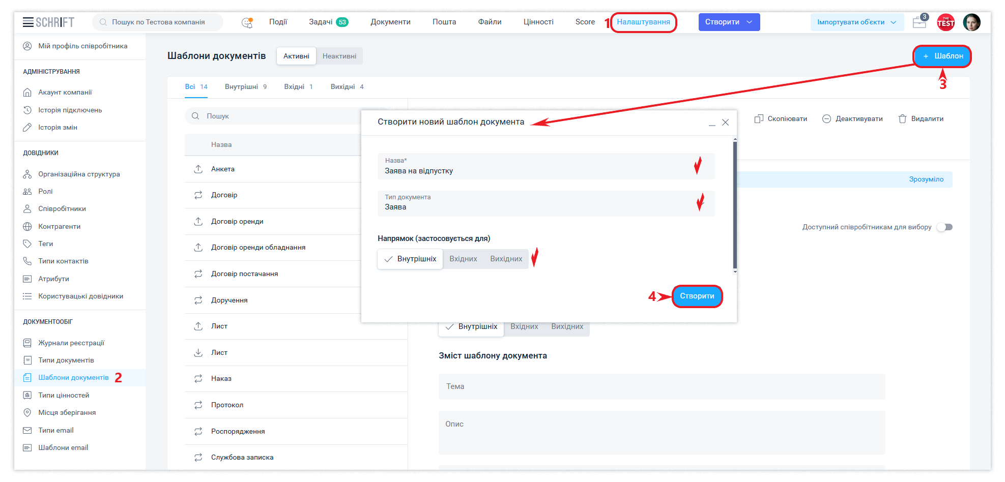Click the Copy (Скопіювати) icon button
1005x482 pixels.
coord(759,119)
